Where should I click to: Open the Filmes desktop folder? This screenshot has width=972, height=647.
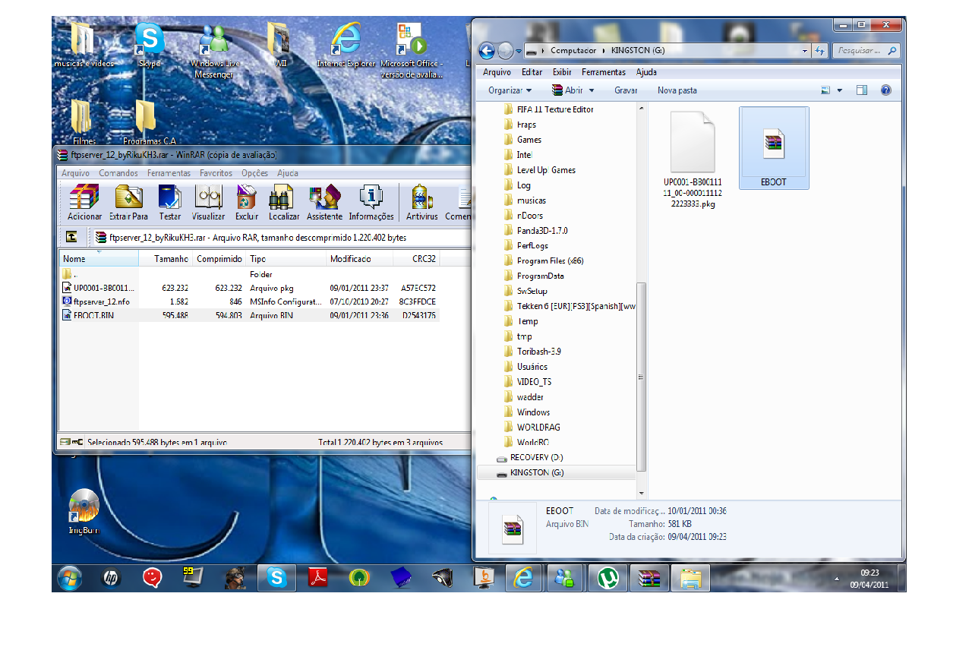[x=84, y=122]
